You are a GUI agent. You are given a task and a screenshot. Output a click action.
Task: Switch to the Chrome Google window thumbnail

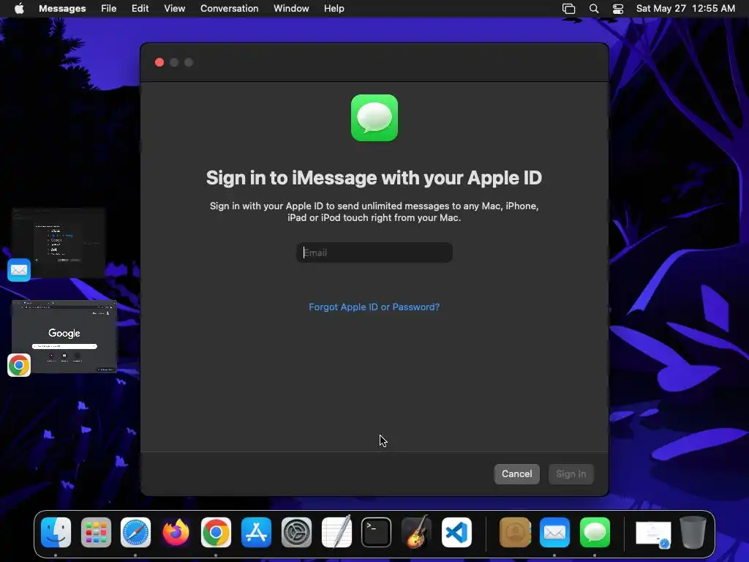(x=64, y=337)
